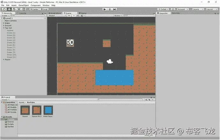
Task: Click the Scene view search field
Action: click(x=139, y=16)
